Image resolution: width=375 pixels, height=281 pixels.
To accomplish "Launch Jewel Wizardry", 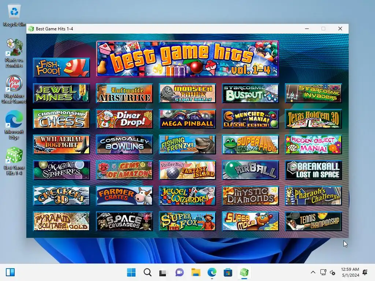I will coord(187,196).
